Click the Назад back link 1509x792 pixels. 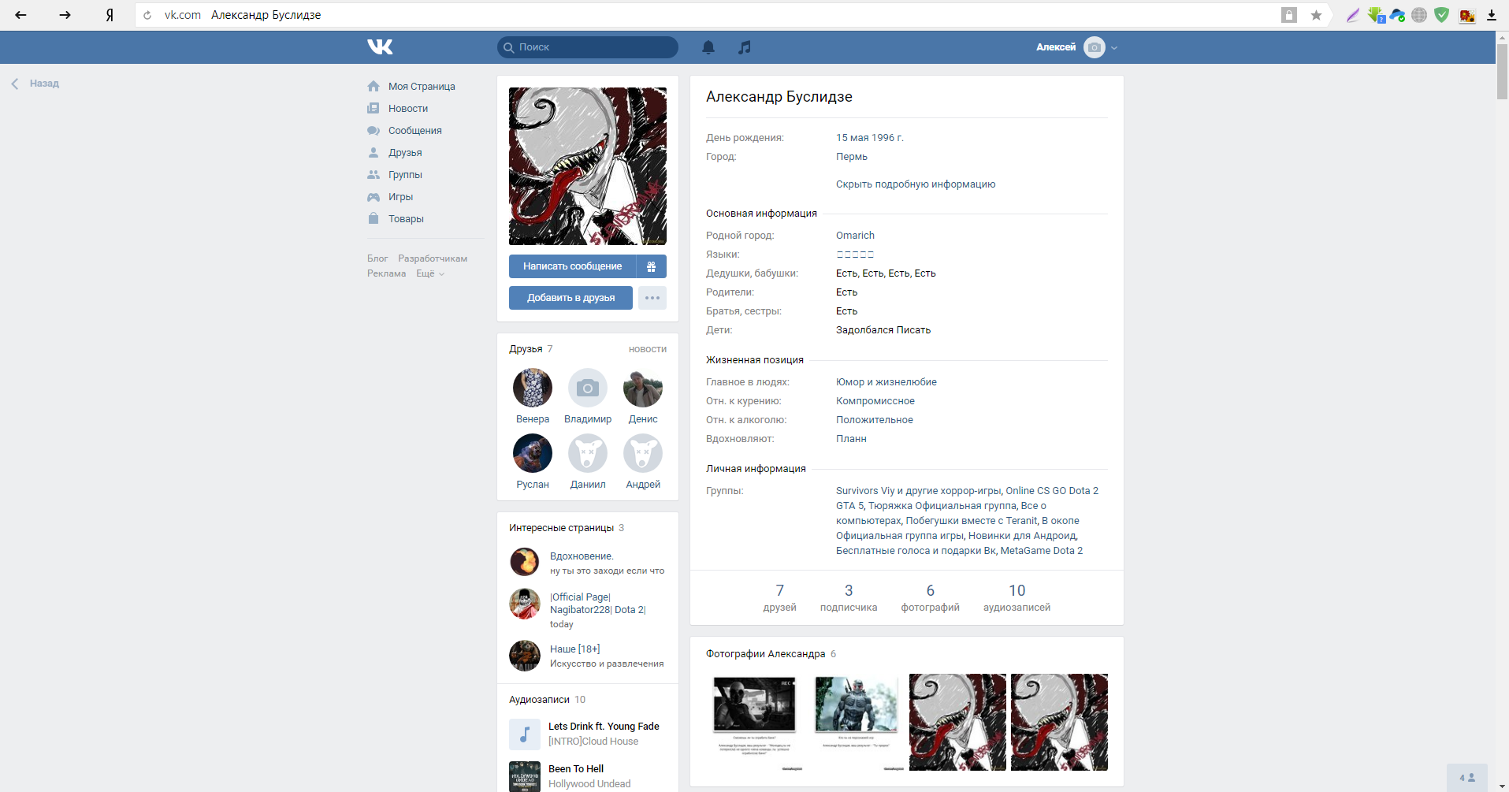click(35, 84)
